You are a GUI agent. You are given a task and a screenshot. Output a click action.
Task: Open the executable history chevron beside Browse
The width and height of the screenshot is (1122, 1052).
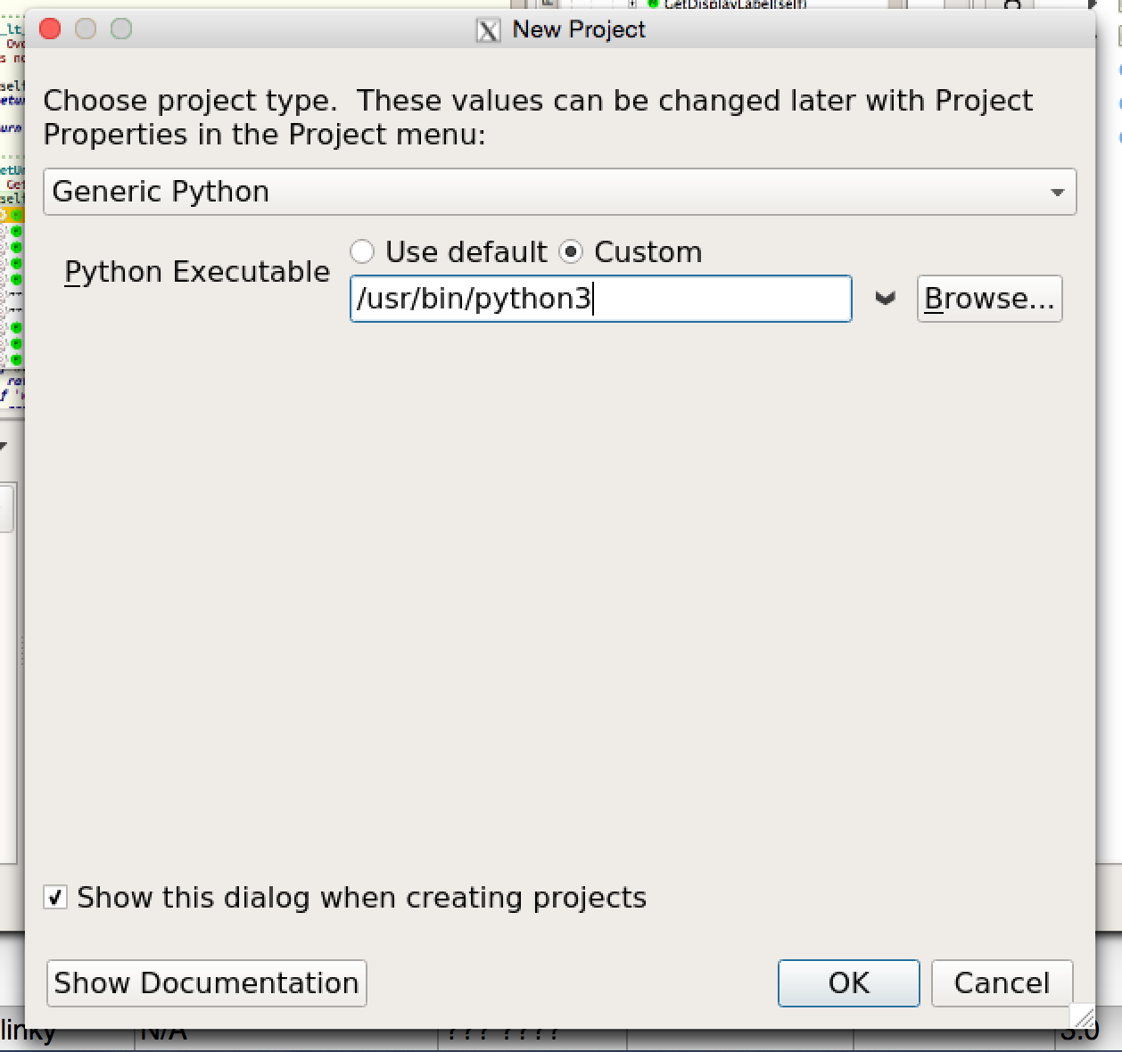[x=885, y=299]
